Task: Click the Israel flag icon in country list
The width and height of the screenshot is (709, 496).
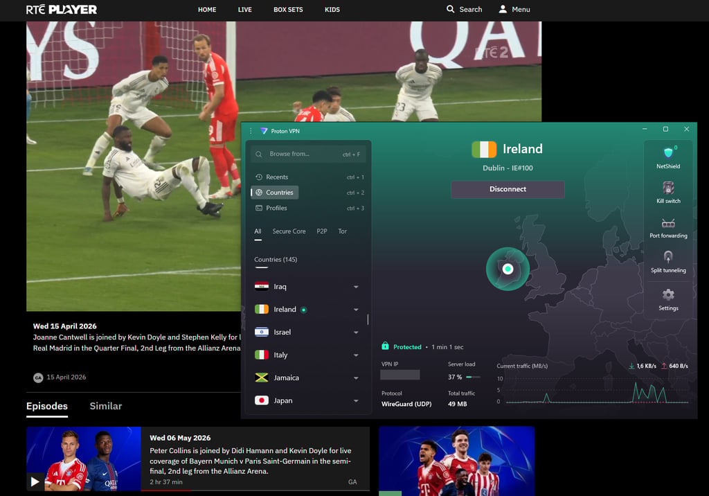Action: (x=261, y=332)
